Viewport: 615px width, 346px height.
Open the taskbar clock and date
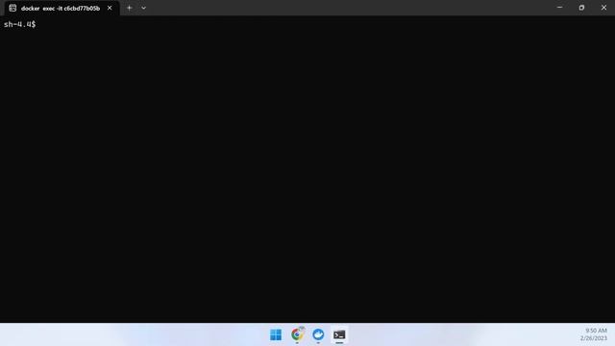click(x=594, y=334)
